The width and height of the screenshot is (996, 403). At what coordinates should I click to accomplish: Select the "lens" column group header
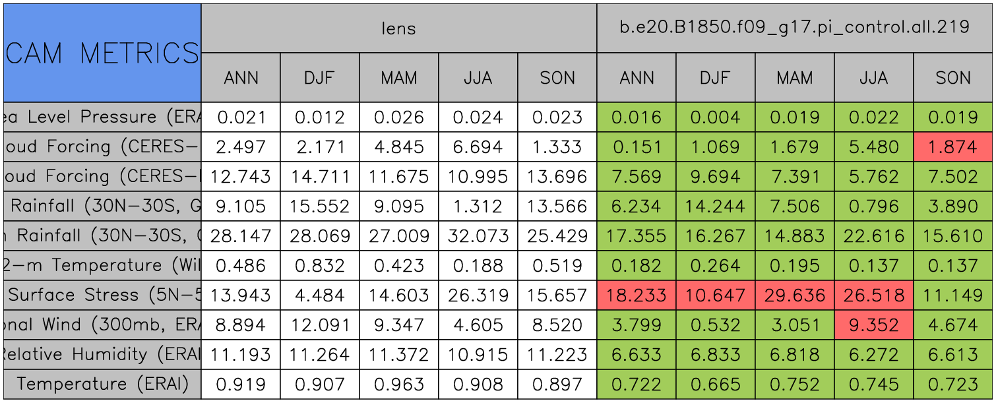(398, 28)
